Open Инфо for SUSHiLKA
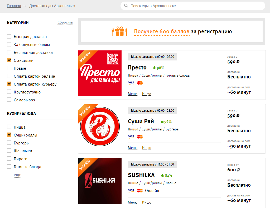Viewport: 270px width, 212px height. coord(147,202)
